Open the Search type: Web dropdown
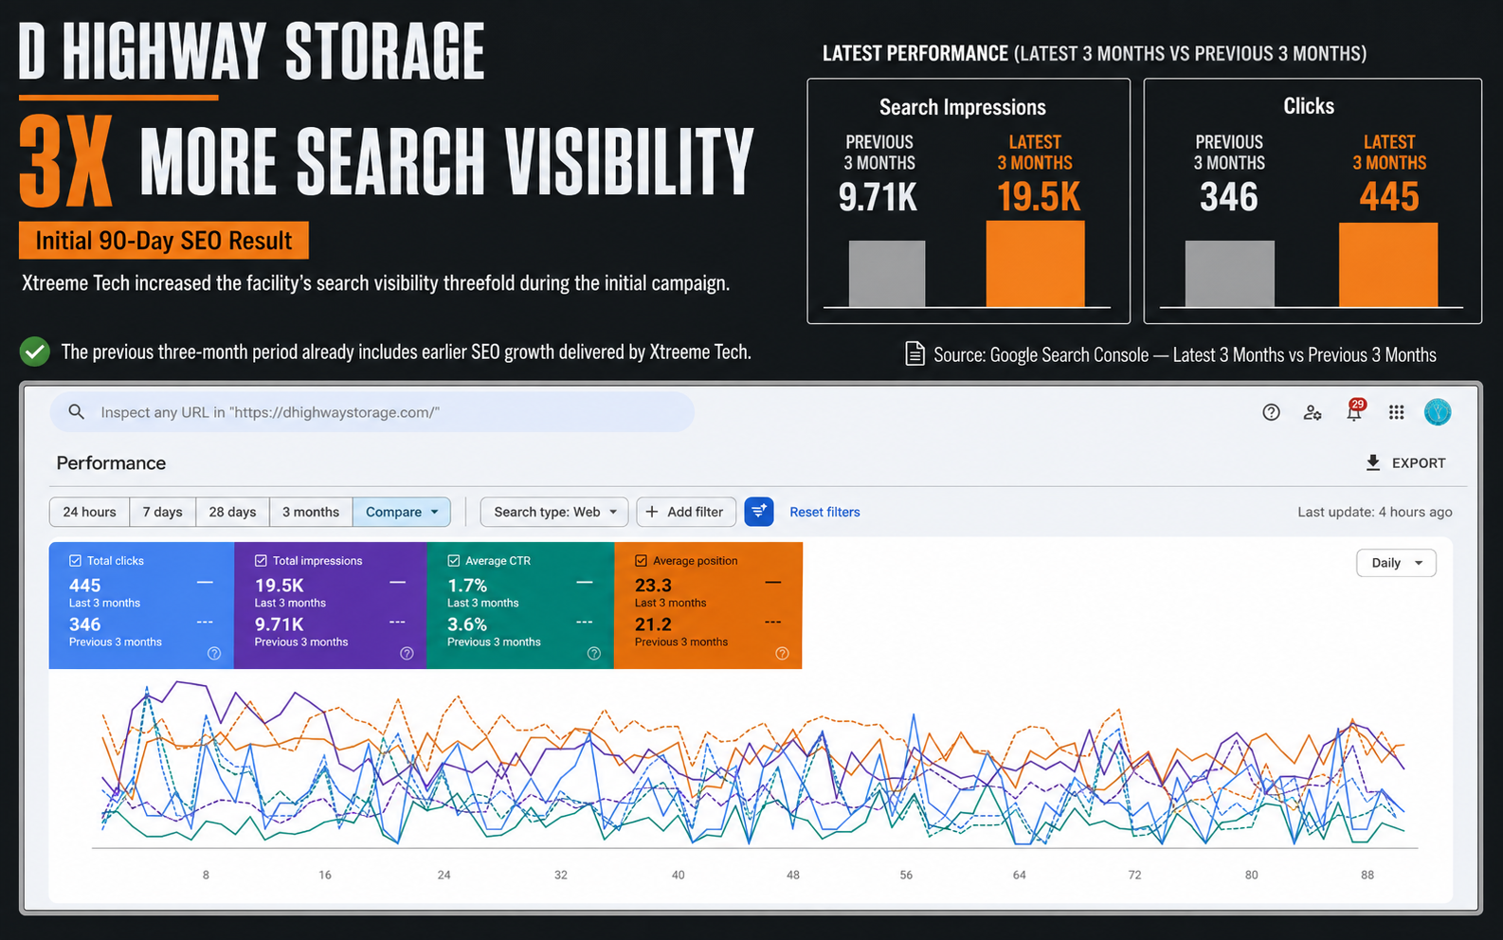 [554, 512]
